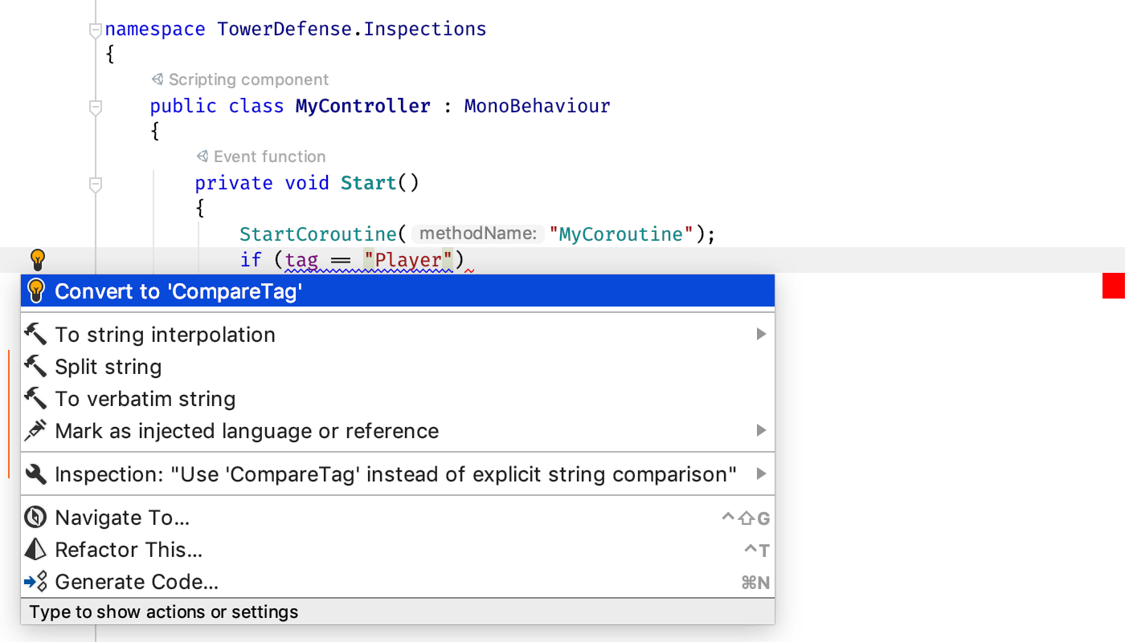The height and width of the screenshot is (642, 1125).
Task: Open the Inspection options submenu arrow
Action: click(760, 474)
